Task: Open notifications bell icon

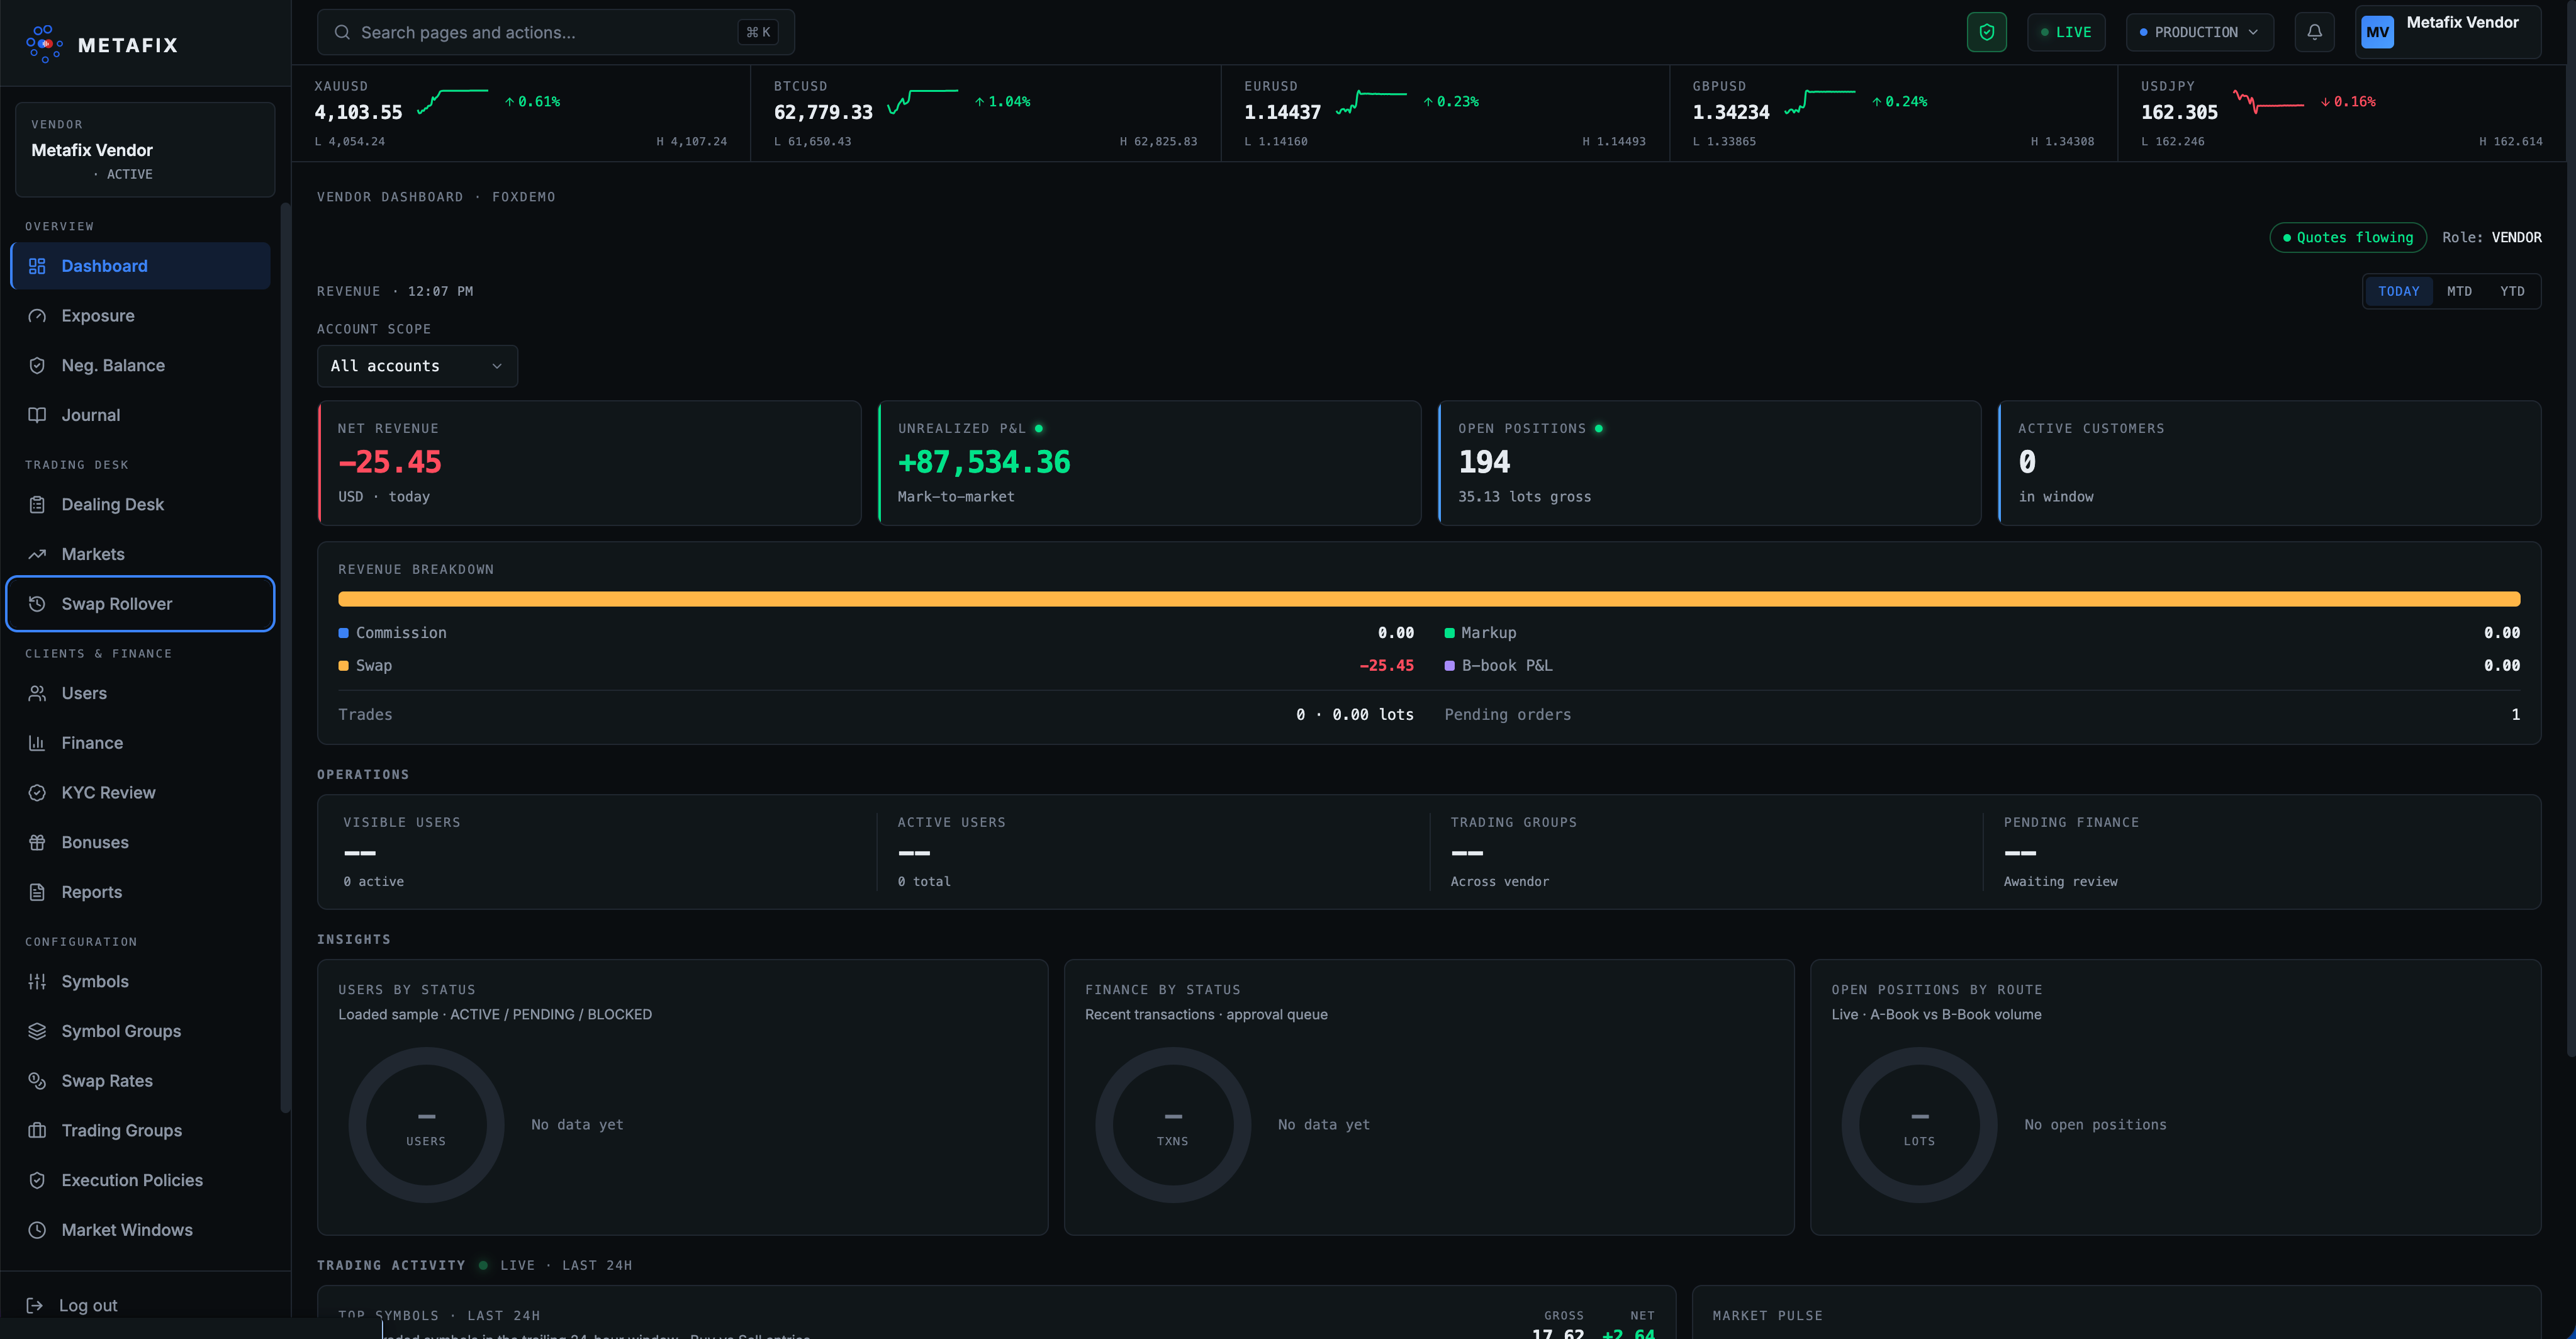Action: 2314,32
